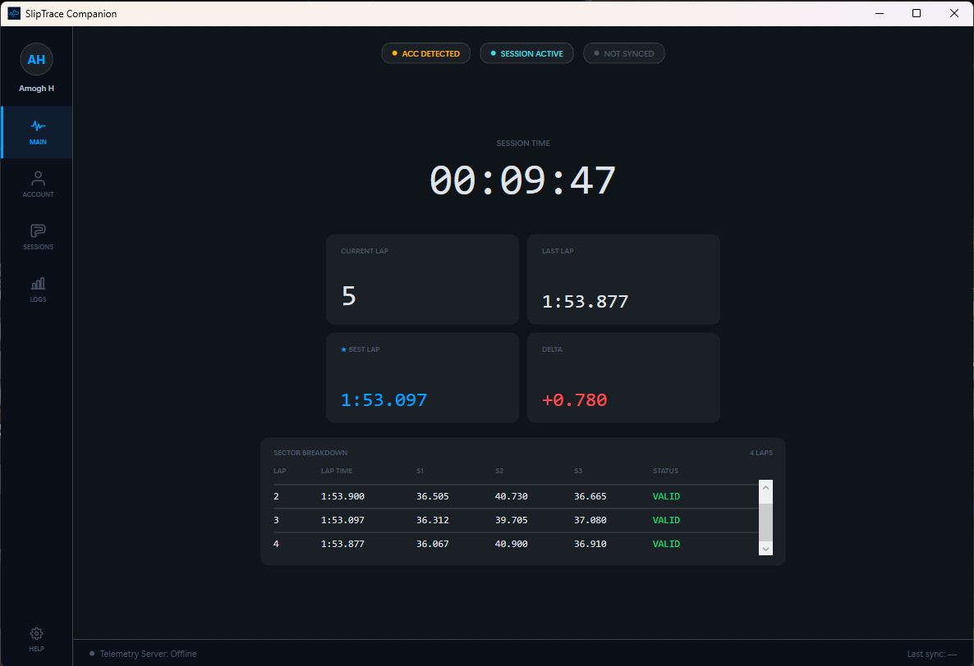Screen dimensions: 974x666
Task: Open the Logs section
Action: click(x=37, y=290)
